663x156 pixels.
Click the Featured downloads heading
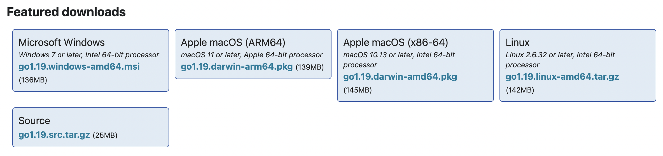pos(66,12)
